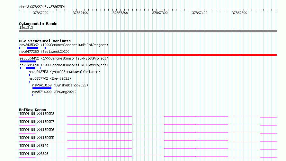This screenshot has height=161, width=286.
Task: Click the magenta intron line of NM_001135958
Action: [148, 116]
